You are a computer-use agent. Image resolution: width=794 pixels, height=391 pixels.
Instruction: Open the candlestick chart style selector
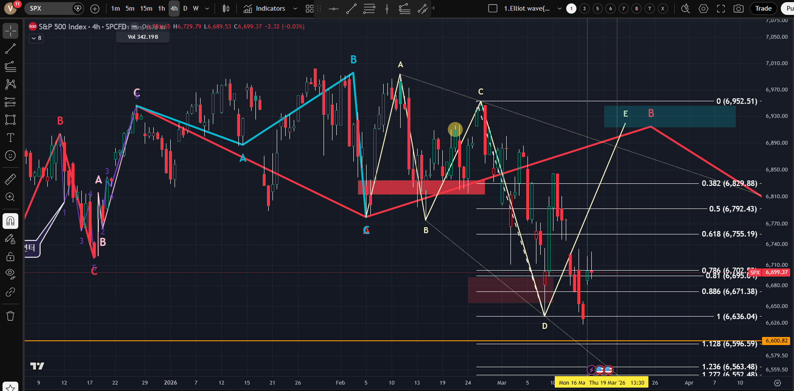[x=226, y=9]
